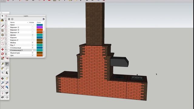The image size is (194, 109).
Task: Activate the Text label tool
Action: (7, 68)
